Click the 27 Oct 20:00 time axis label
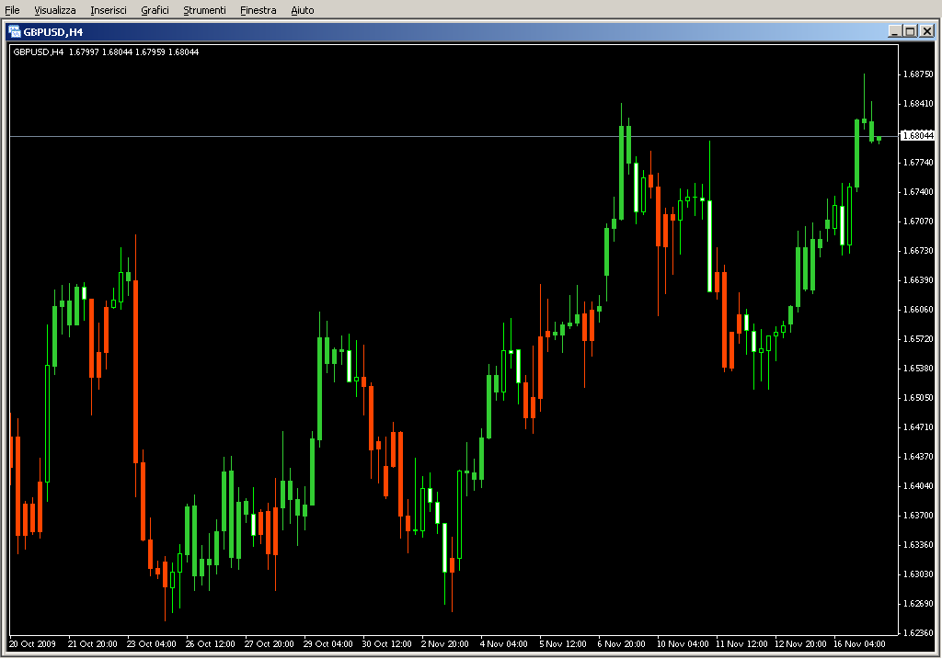The width and height of the screenshot is (942, 659). point(270,644)
